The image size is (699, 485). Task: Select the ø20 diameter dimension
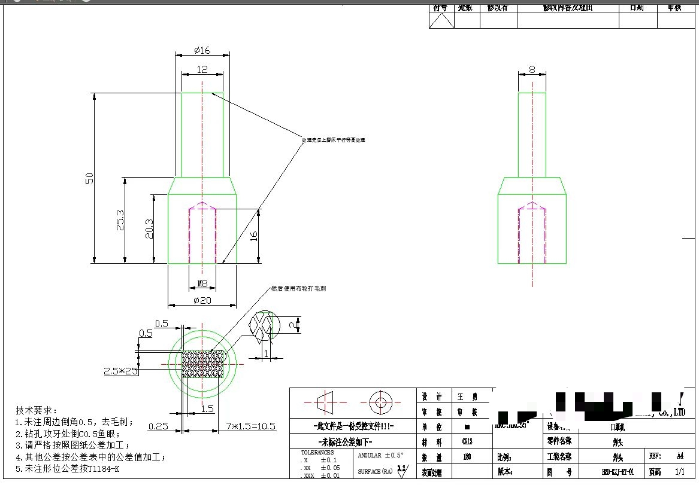(202, 300)
